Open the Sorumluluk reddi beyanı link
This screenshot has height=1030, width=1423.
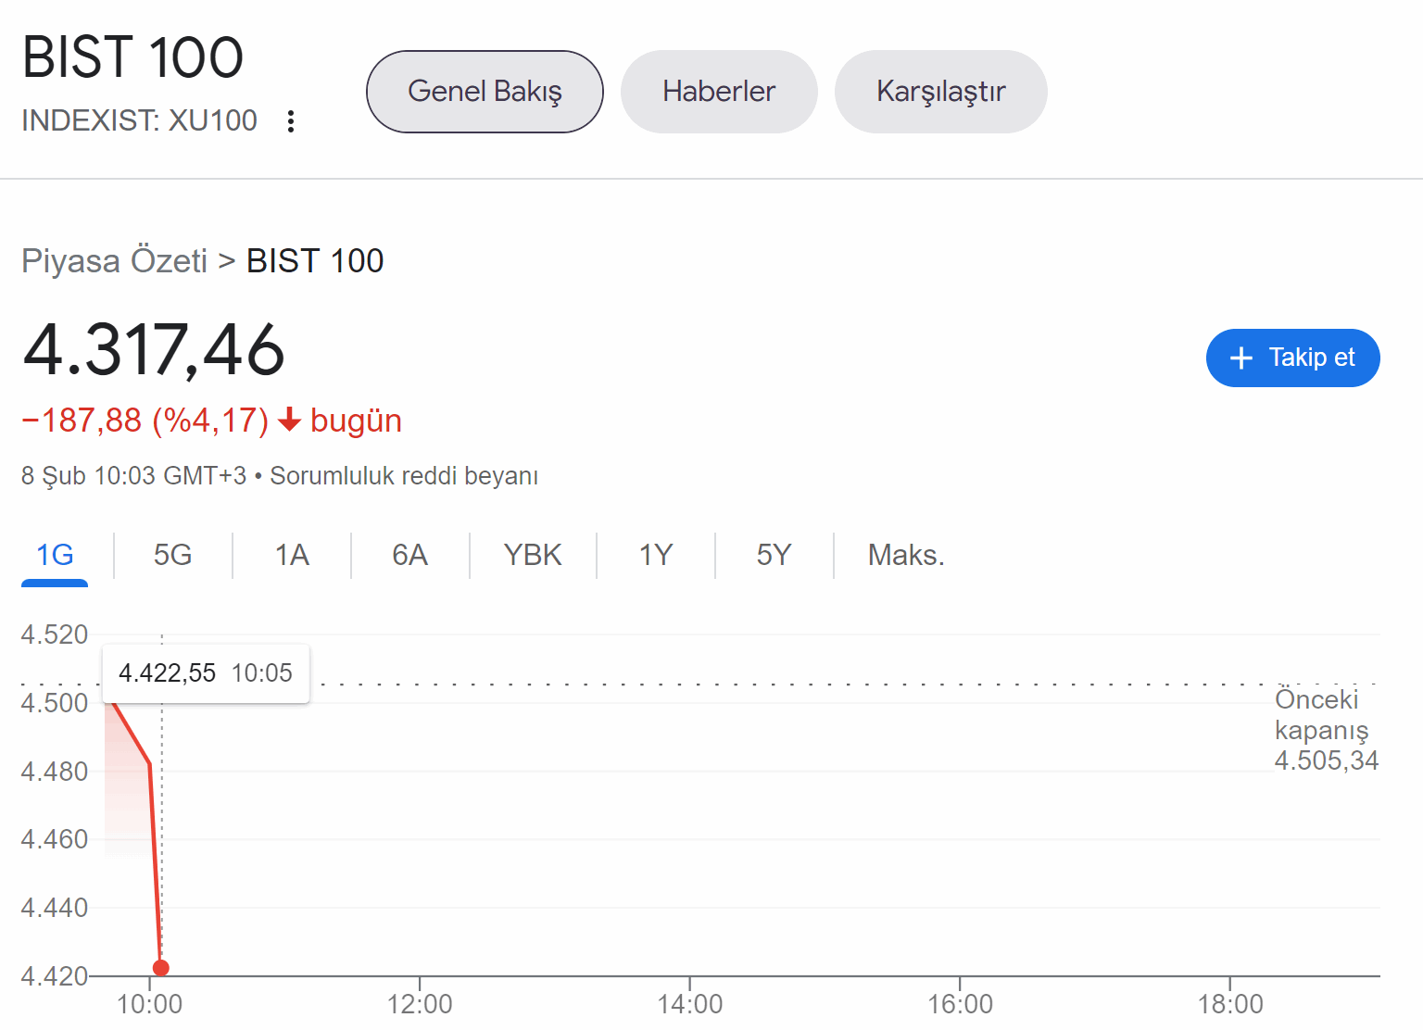[404, 476]
